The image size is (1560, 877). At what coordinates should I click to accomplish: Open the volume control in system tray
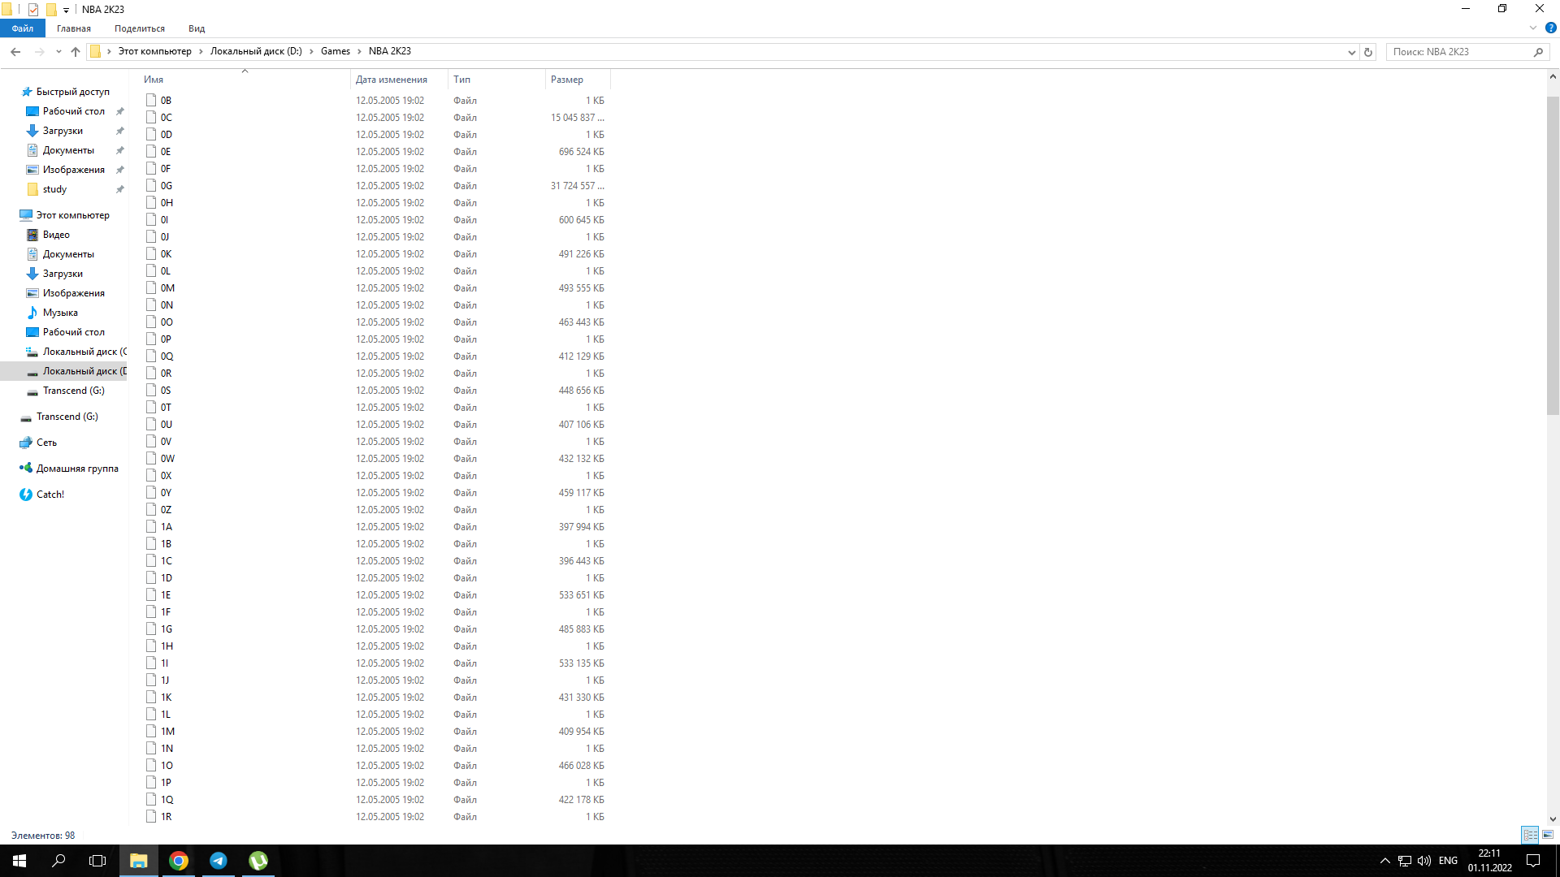tap(1424, 861)
